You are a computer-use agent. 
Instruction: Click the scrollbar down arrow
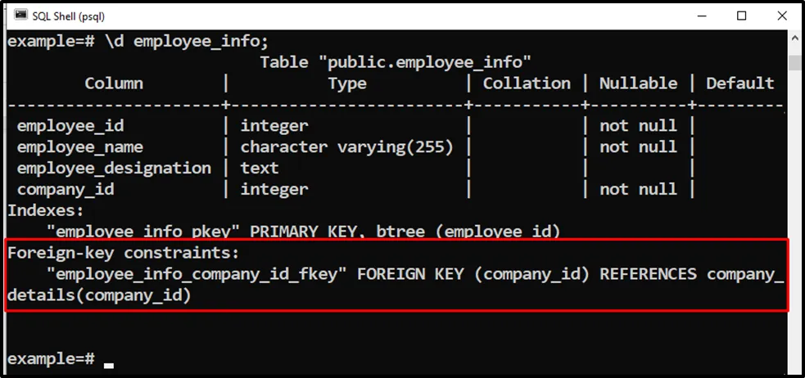794,363
